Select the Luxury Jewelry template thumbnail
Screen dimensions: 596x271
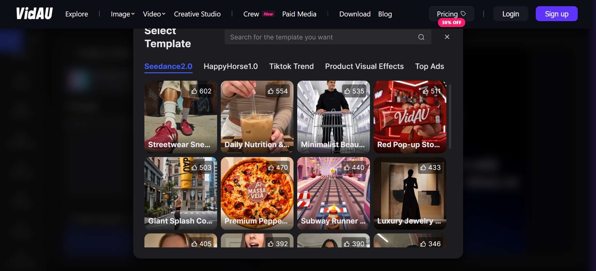pyautogui.click(x=410, y=193)
